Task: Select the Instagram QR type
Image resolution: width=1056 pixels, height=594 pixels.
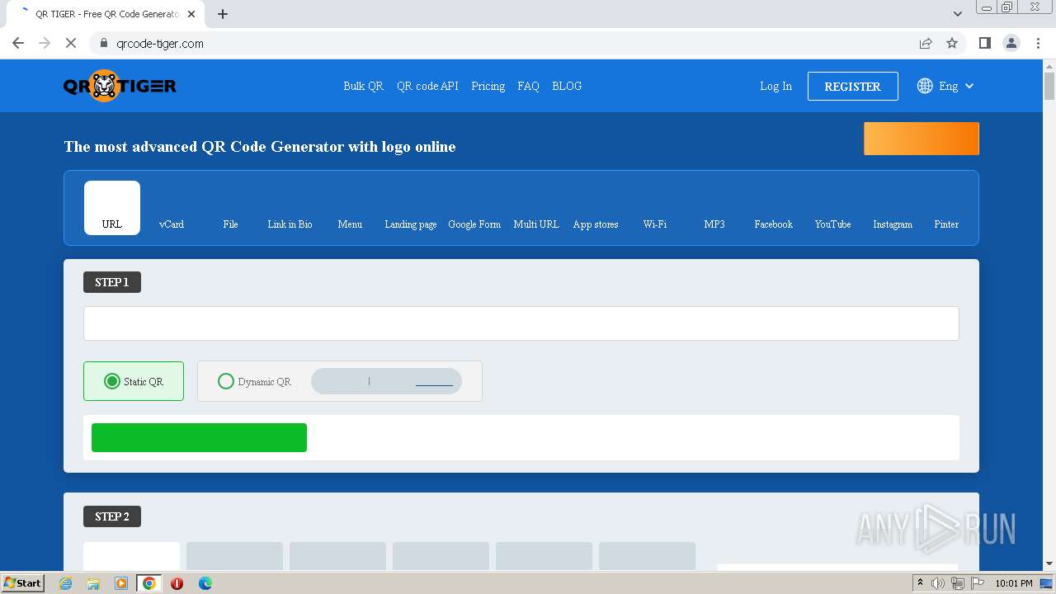Action: pyautogui.click(x=893, y=224)
